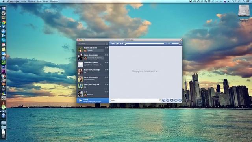Image resolution: width=252 pixels, height=142 pixels.
Task: Click the bottom text input field
Action: coord(136,100)
